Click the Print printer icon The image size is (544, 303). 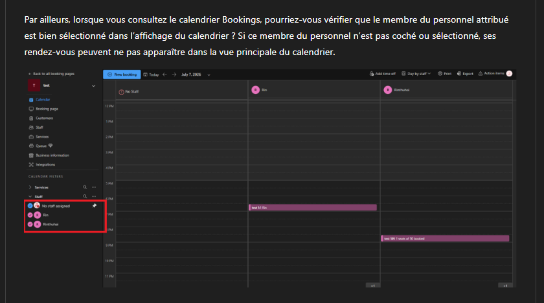point(440,74)
